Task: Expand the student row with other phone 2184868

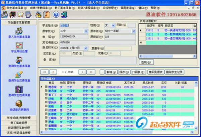Action: 46,98
